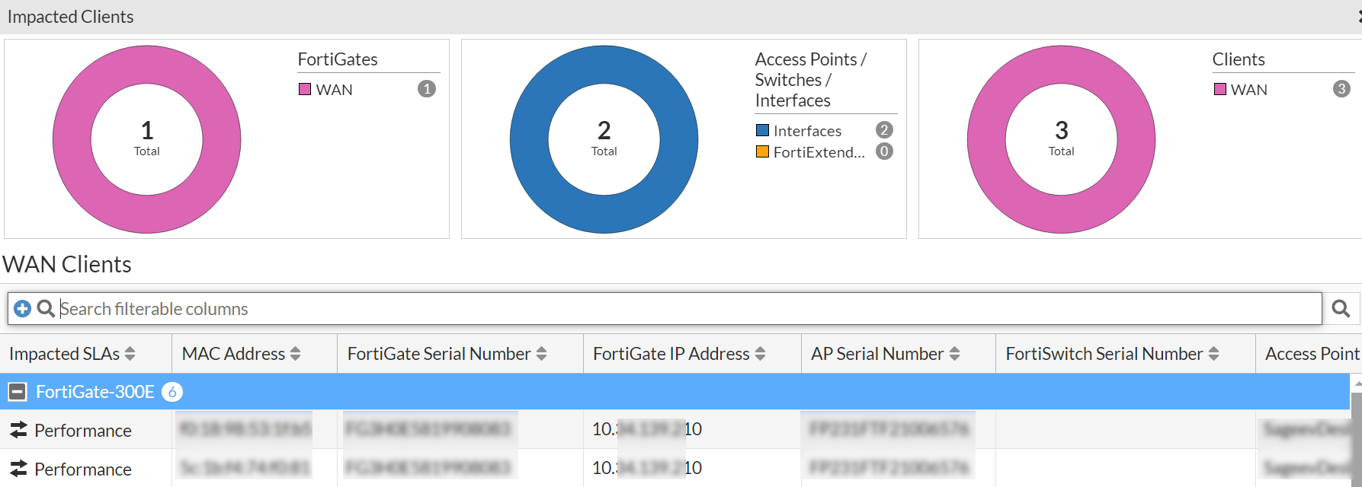
Task: Sort by MAC Address column
Action: [295, 354]
